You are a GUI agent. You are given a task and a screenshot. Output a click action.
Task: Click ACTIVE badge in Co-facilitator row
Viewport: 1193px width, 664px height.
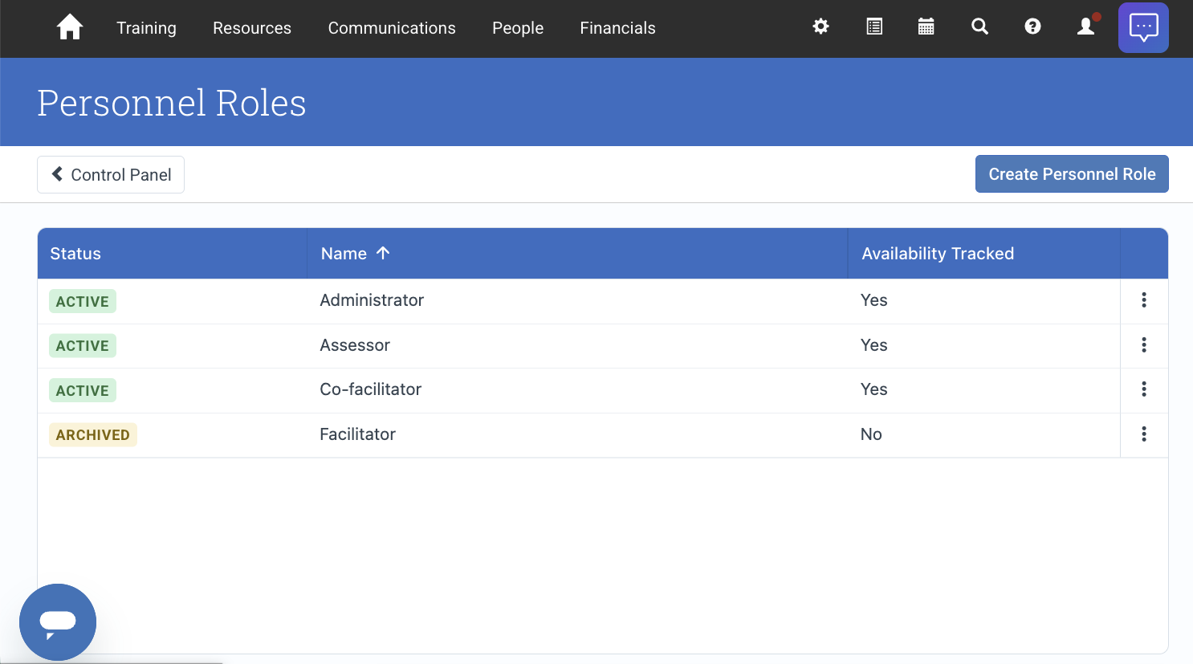pyautogui.click(x=83, y=390)
